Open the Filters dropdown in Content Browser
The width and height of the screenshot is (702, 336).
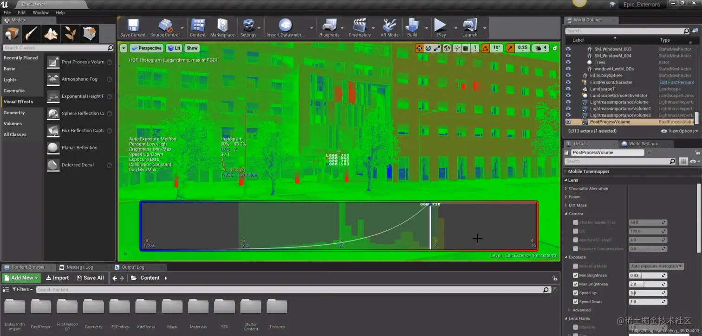click(22, 290)
